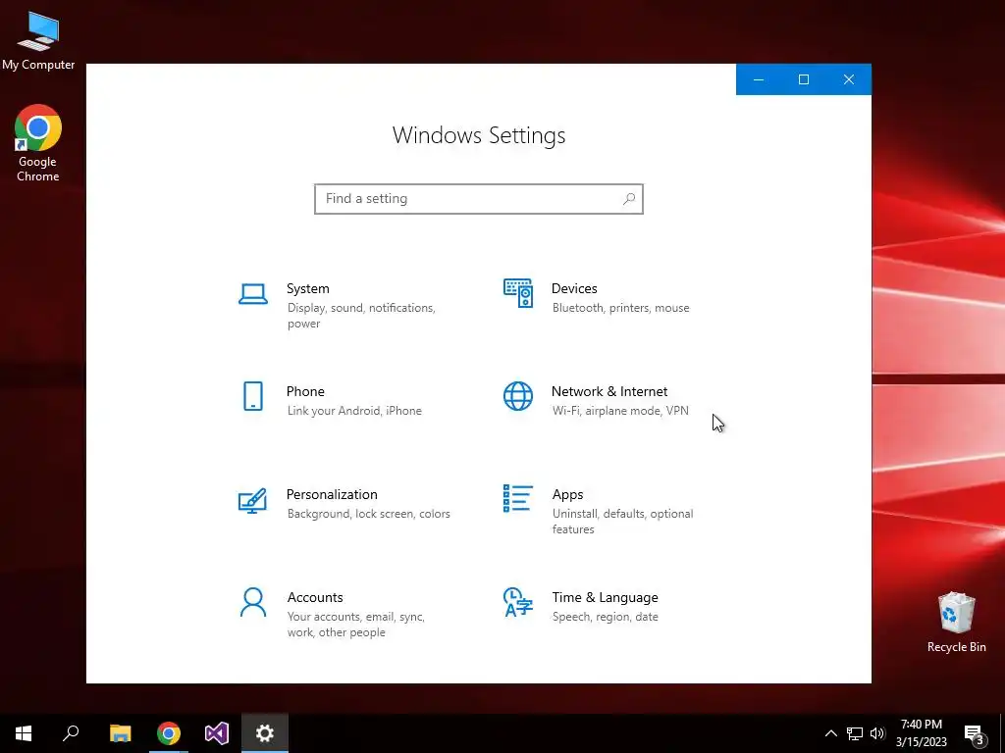Open the network tray icon
1005x753 pixels.
click(855, 733)
